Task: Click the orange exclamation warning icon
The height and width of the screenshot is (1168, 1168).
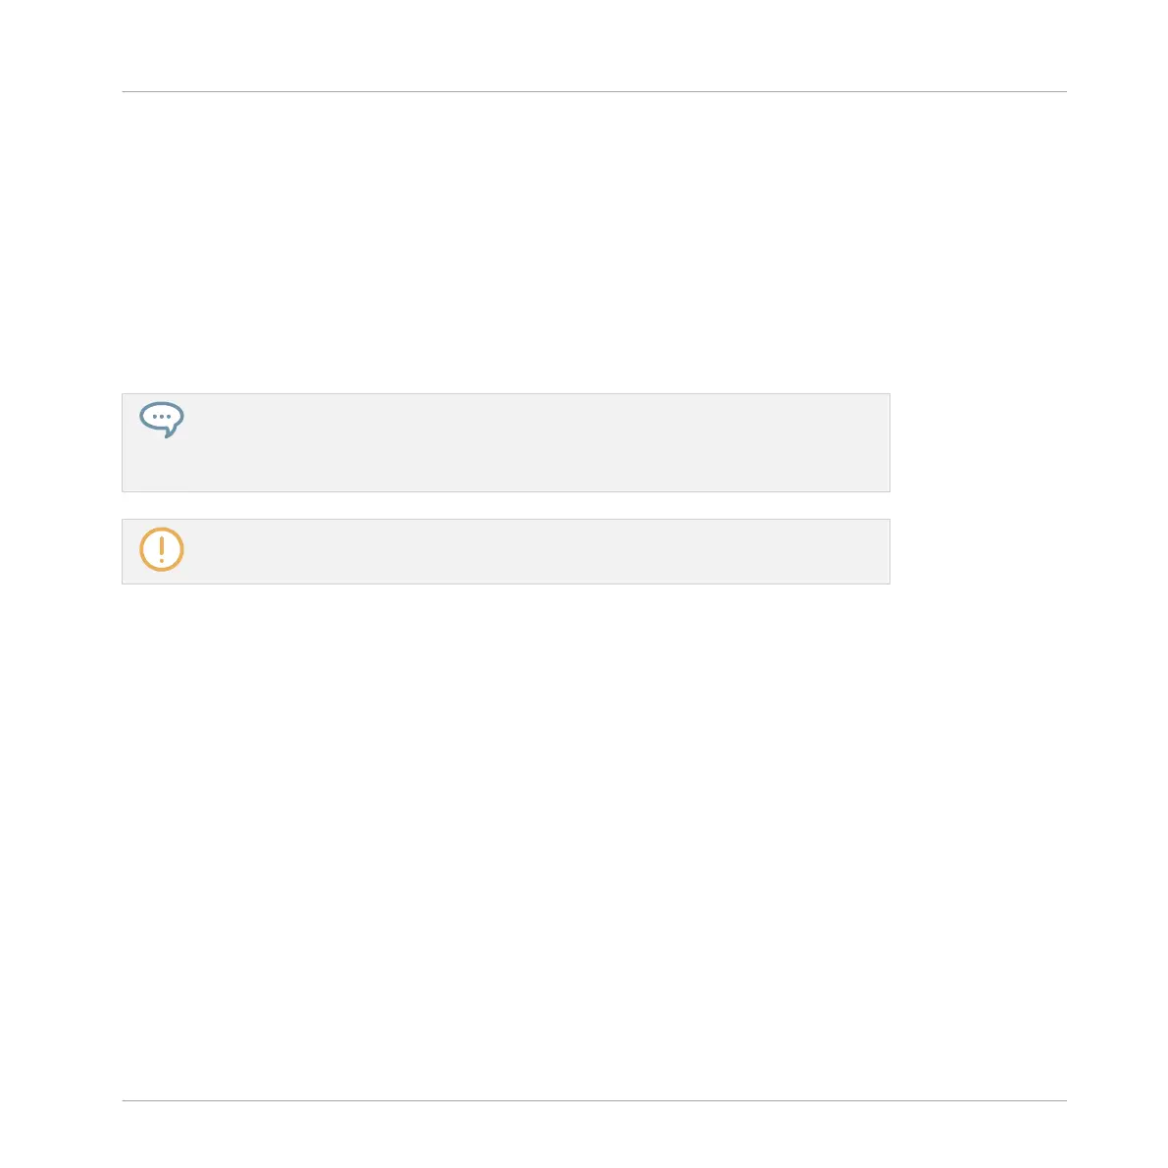Action: pos(162,550)
